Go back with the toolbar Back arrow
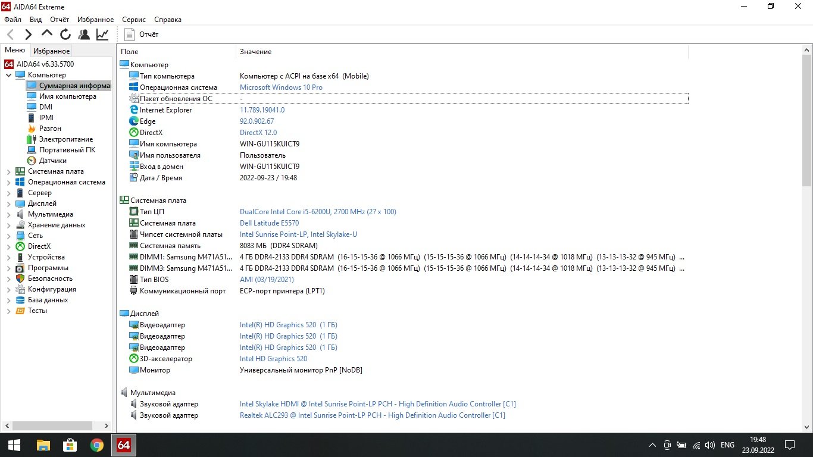813x457 pixels. (10, 35)
